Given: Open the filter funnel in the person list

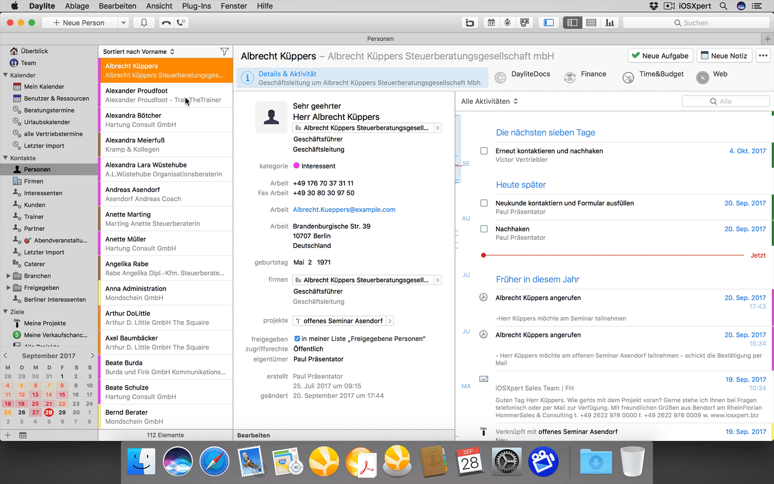Looking at the screenshot, I should point(225,52).
